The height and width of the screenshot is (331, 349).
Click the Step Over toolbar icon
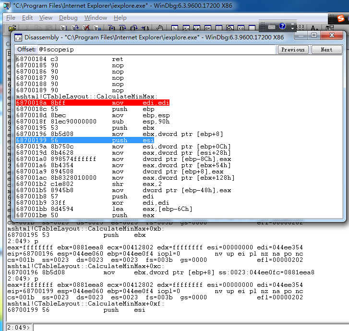pyautogui.click(x=122, y=28)
